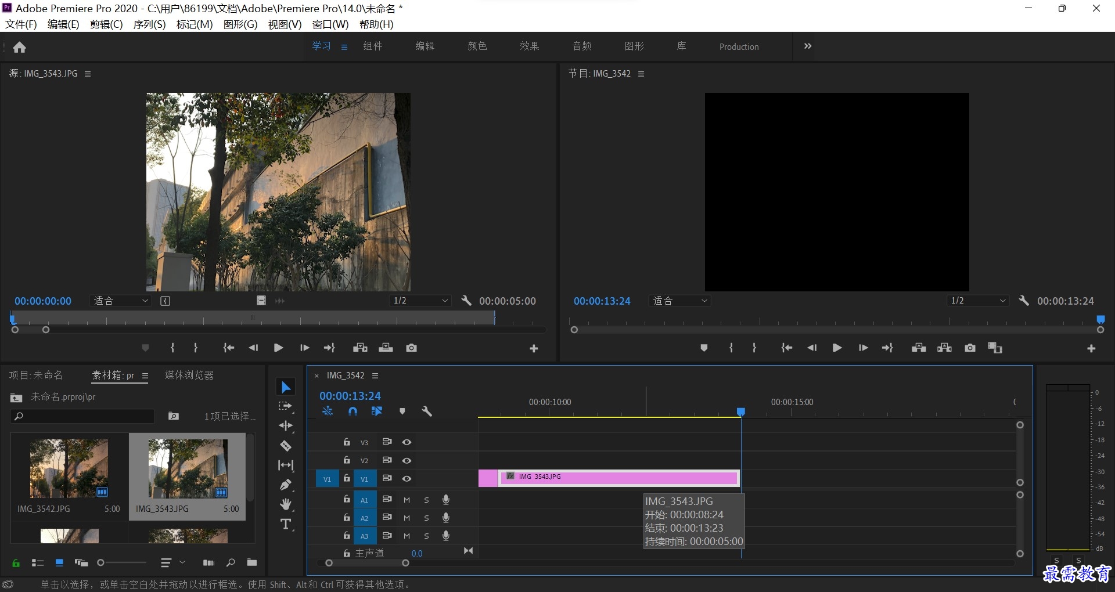Switch to 效果 workspace tab
The height and width of the screenshot is (592, 1115).
click(x=530, y=46)
